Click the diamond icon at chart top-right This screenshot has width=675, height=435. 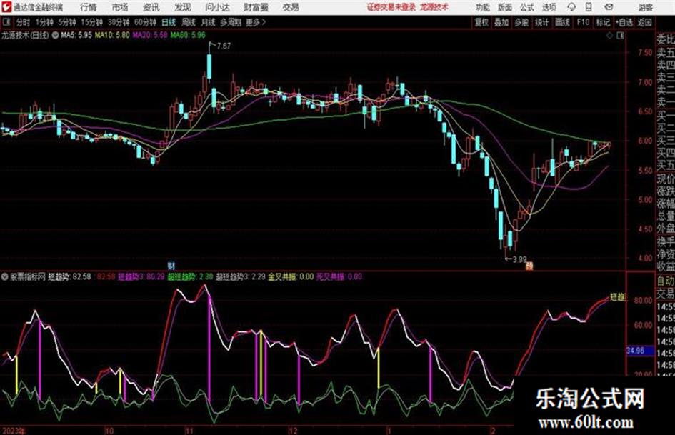click(609, 36)
